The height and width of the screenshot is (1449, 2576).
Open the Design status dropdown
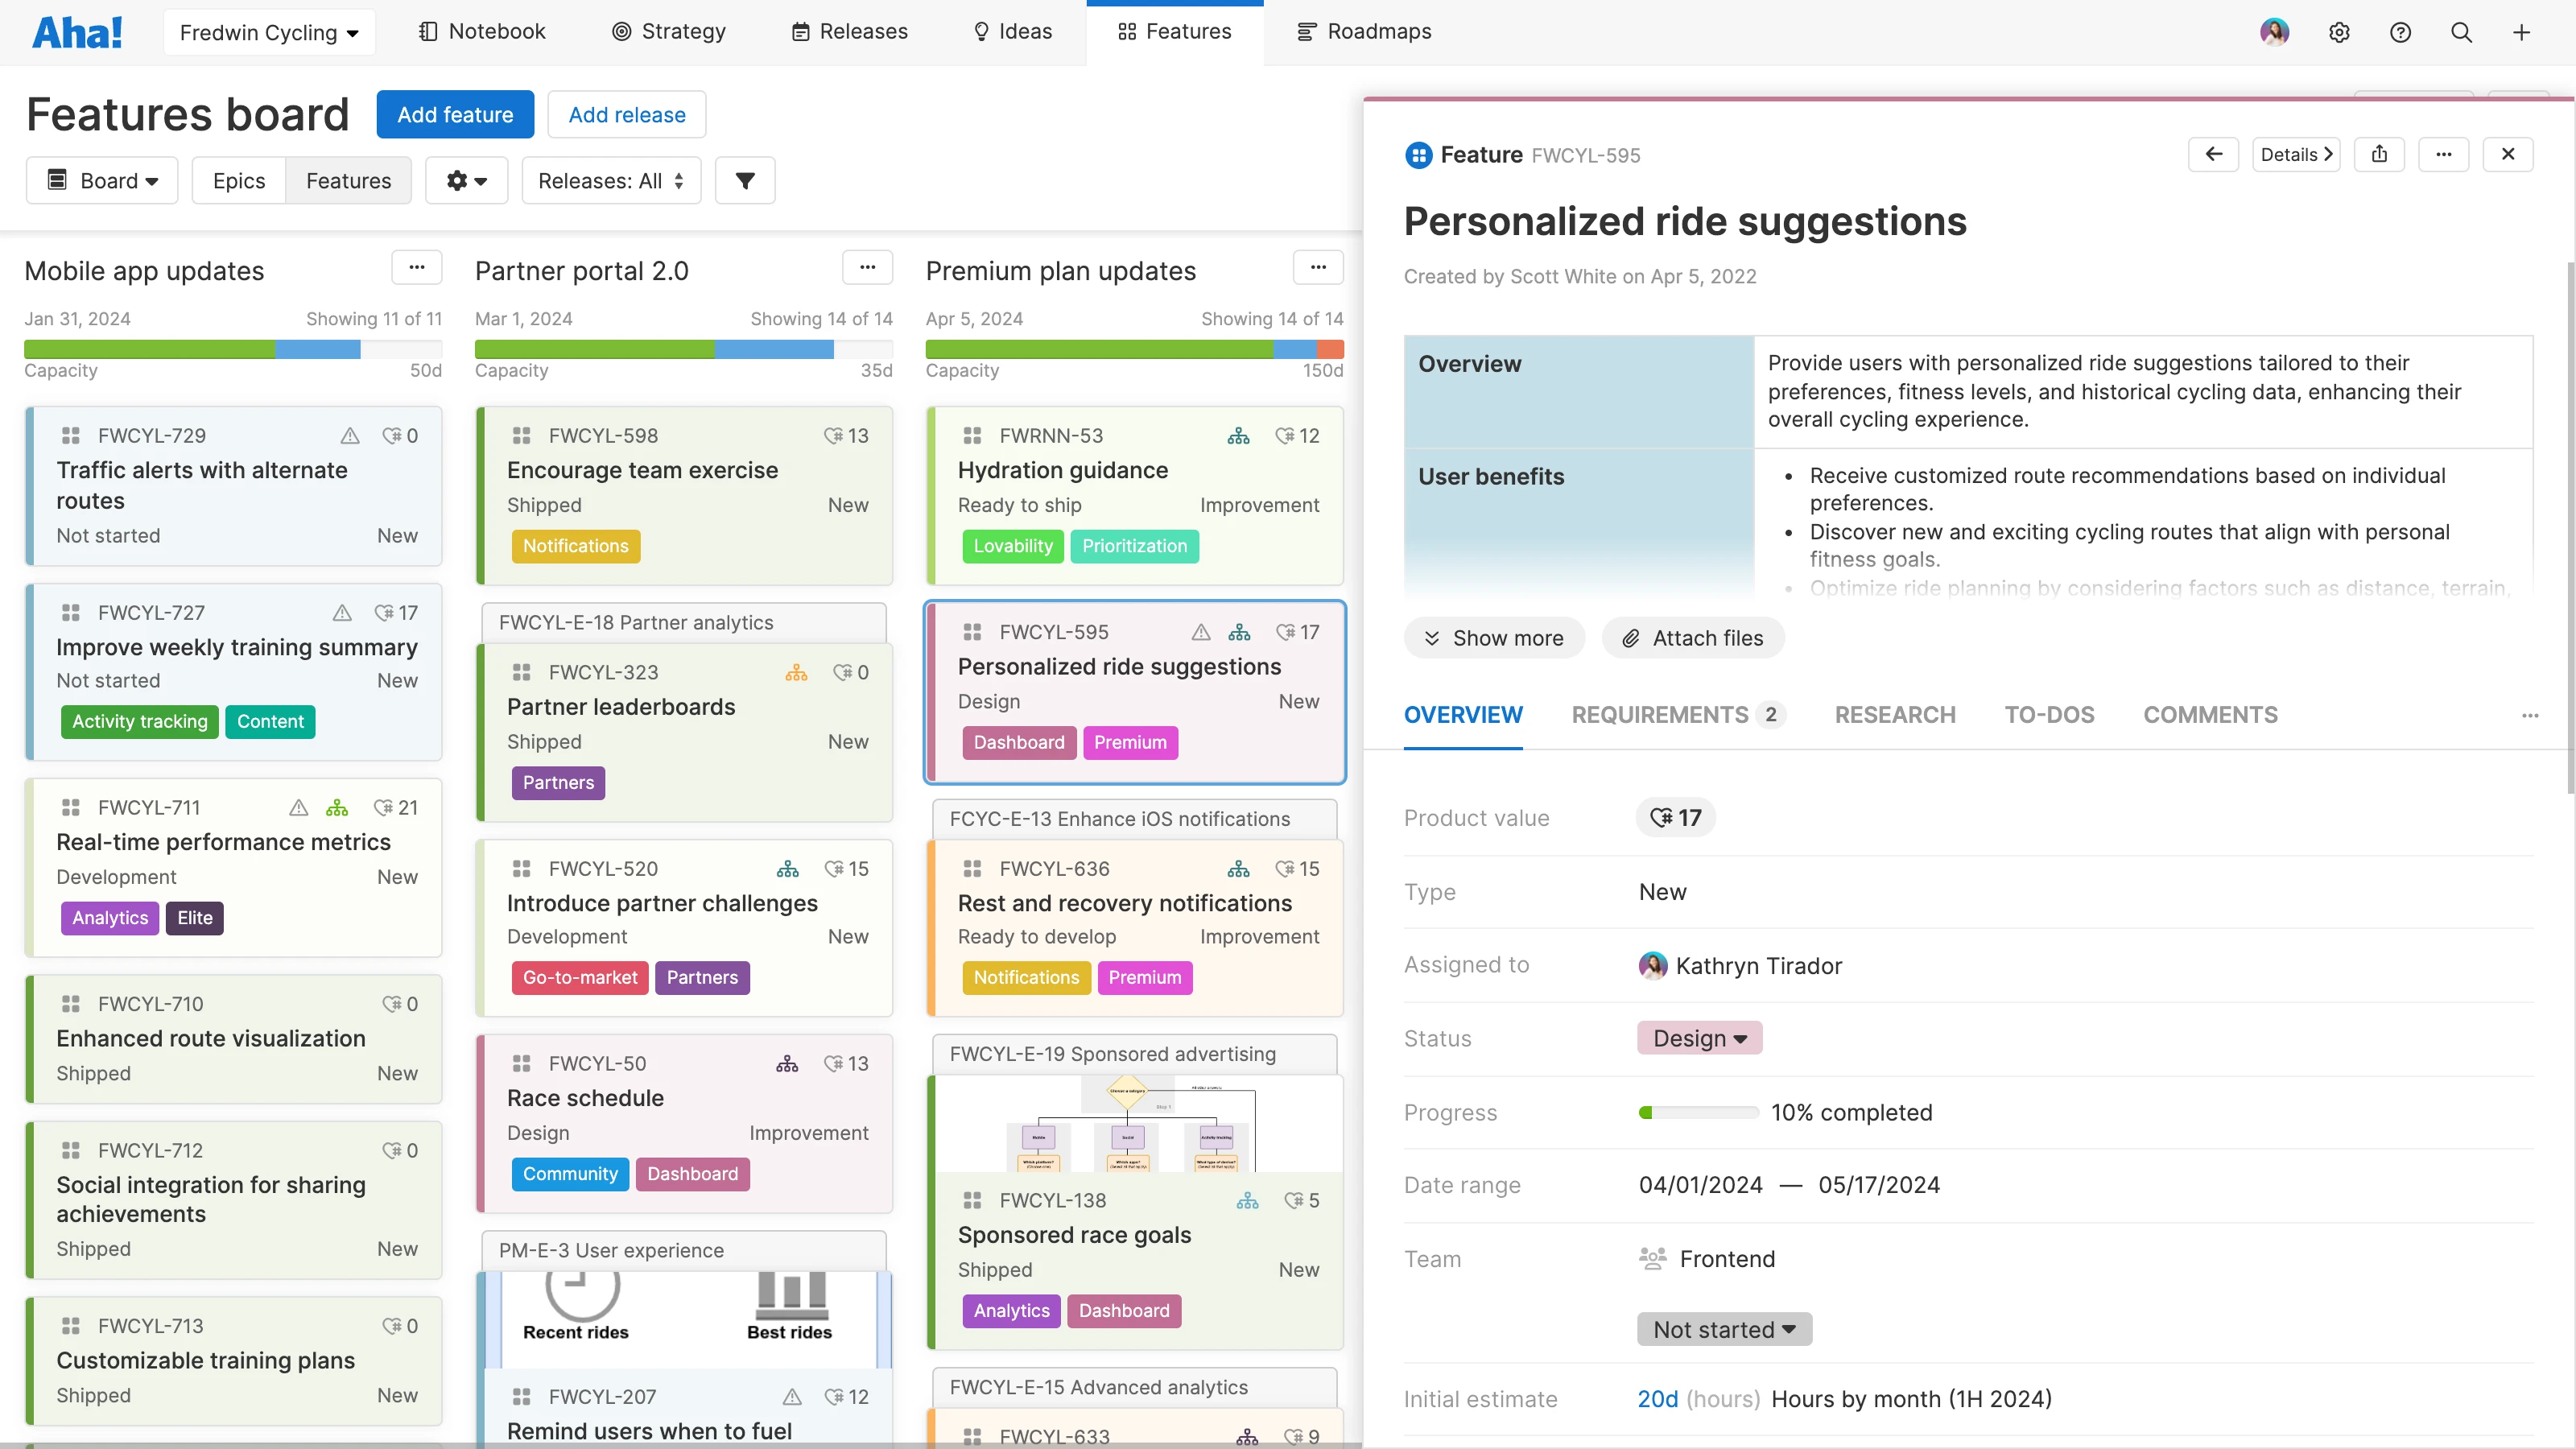(x=1699, y=1038)
